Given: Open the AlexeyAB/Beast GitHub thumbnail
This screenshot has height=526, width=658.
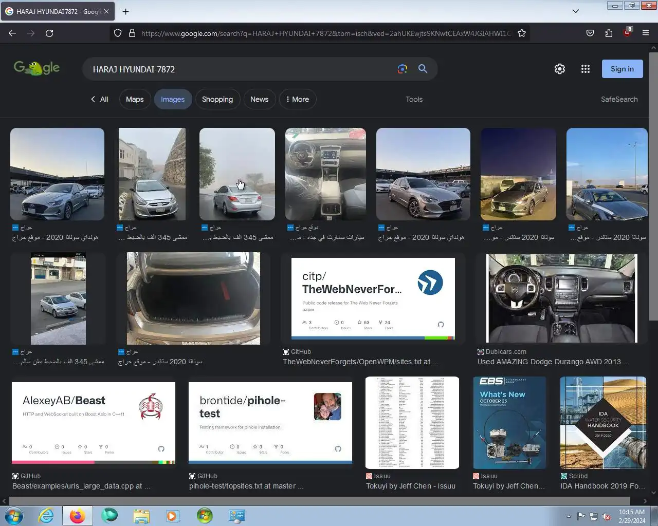Looking at the screenshot, I should point(94,423).
